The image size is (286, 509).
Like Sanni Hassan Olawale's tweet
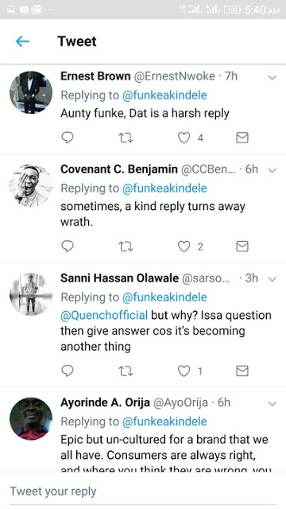[184, 371]
